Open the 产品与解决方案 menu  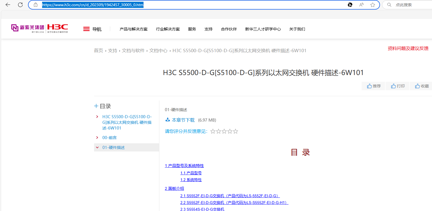(x=134, y=29)
